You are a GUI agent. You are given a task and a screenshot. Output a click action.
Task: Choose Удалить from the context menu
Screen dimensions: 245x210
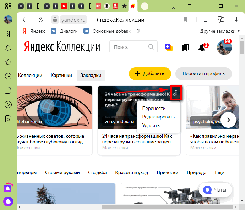click(151, 125)
